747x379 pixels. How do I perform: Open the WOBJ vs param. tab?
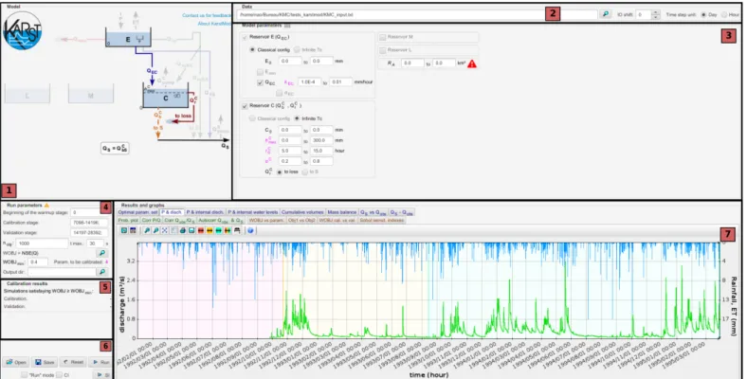tap(266, 221)
